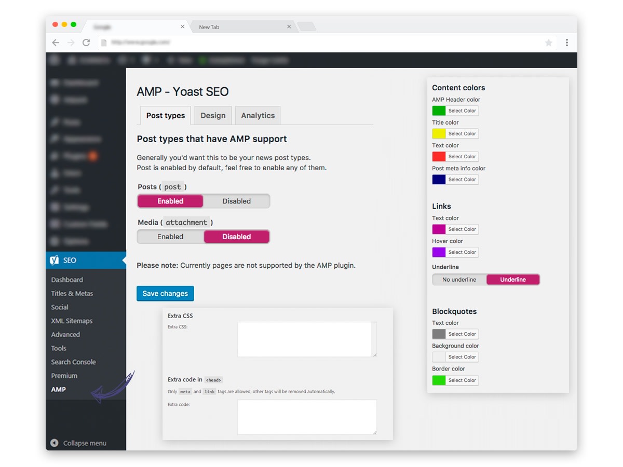This screenshot has width=623, height=467.
Task: Open Titles & Metas submenu
Action: [72, 293]
